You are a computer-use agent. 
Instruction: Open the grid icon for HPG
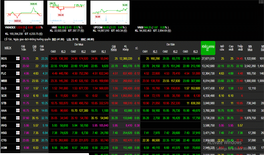pyautogui.click(x=18, y=66)
